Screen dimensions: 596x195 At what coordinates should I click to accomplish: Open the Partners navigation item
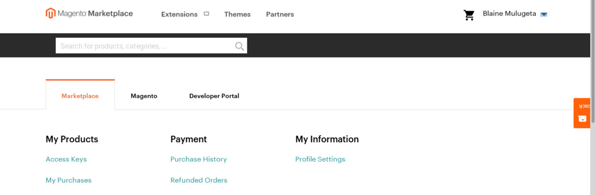pyautogui.click(x=280, y=15)
